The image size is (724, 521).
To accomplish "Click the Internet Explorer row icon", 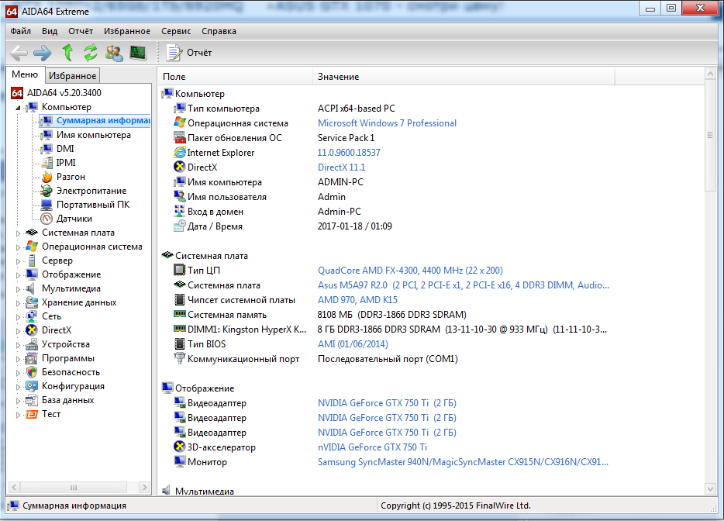I will point(180,153).
